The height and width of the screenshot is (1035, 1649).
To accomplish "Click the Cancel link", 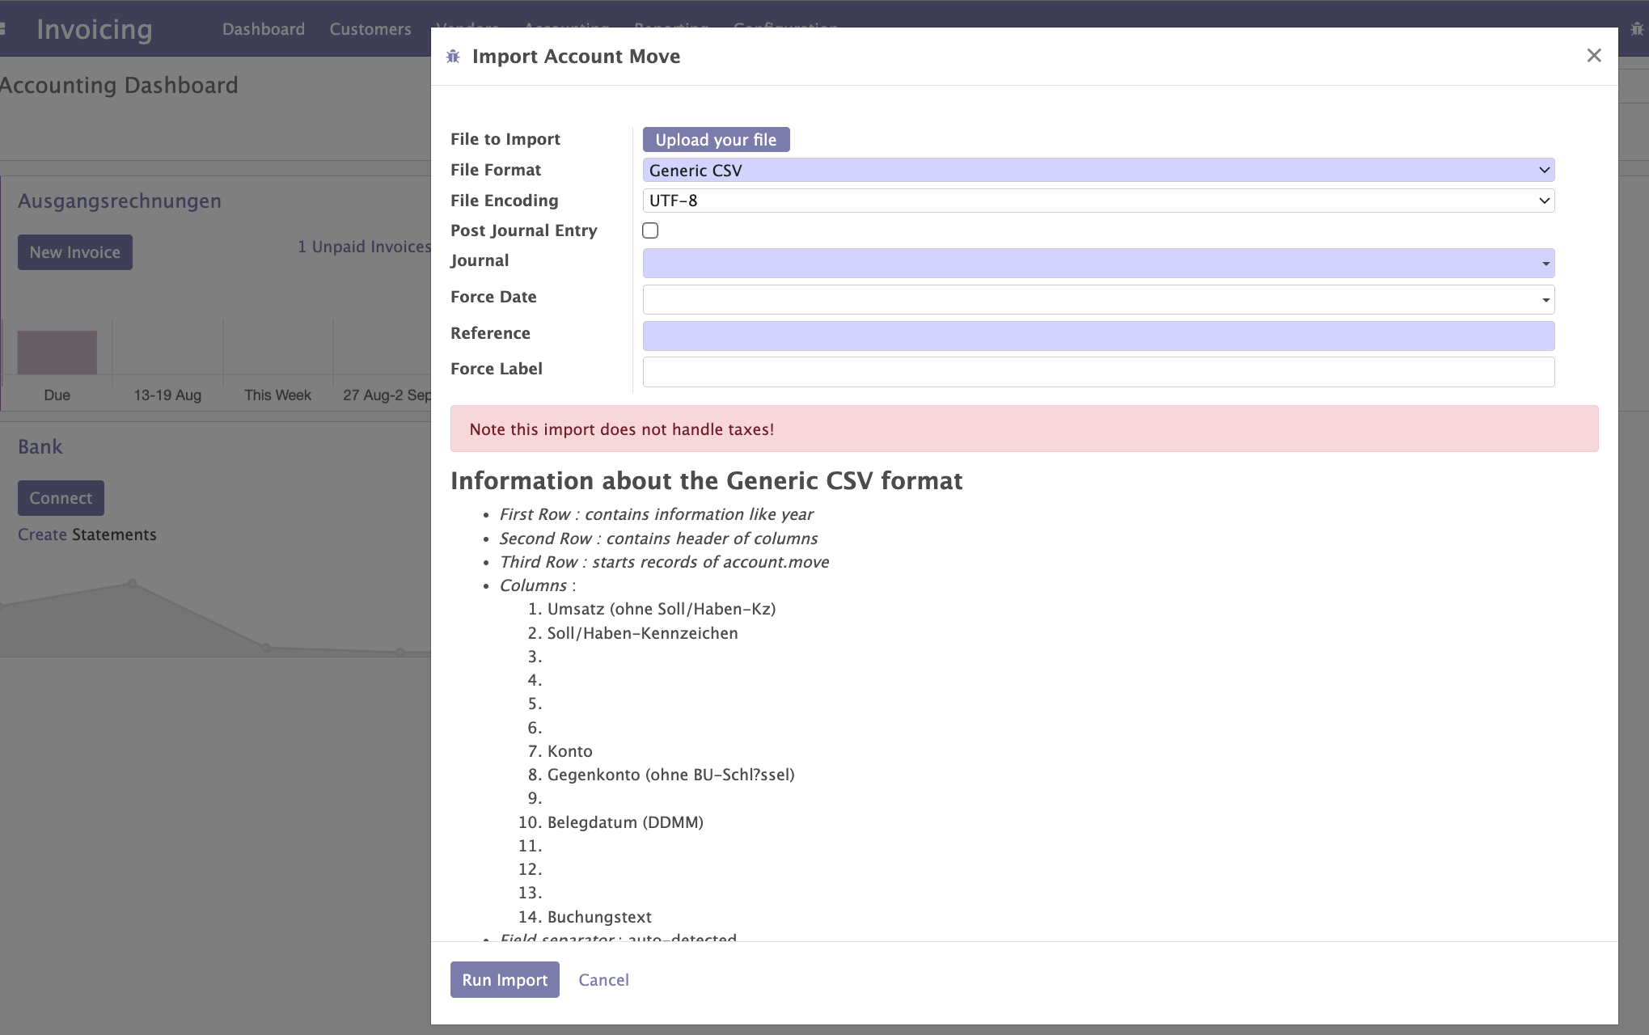I will tap(603, 979).
